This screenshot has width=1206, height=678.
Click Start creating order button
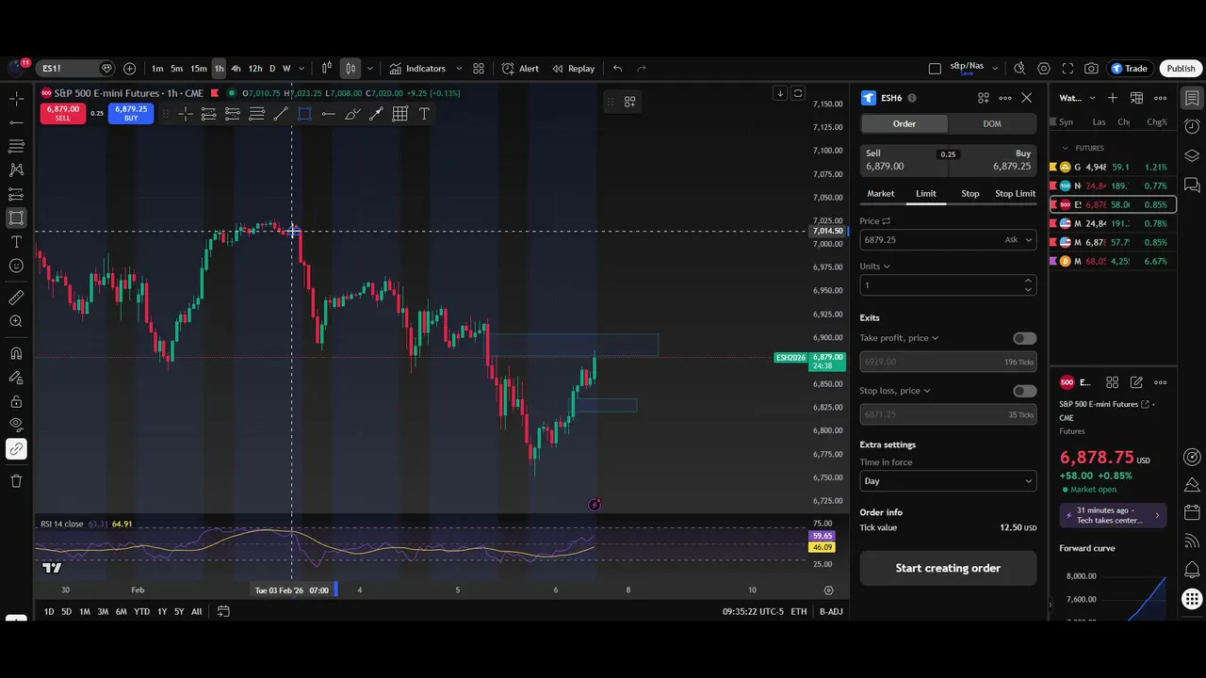[x=948, y=568]
